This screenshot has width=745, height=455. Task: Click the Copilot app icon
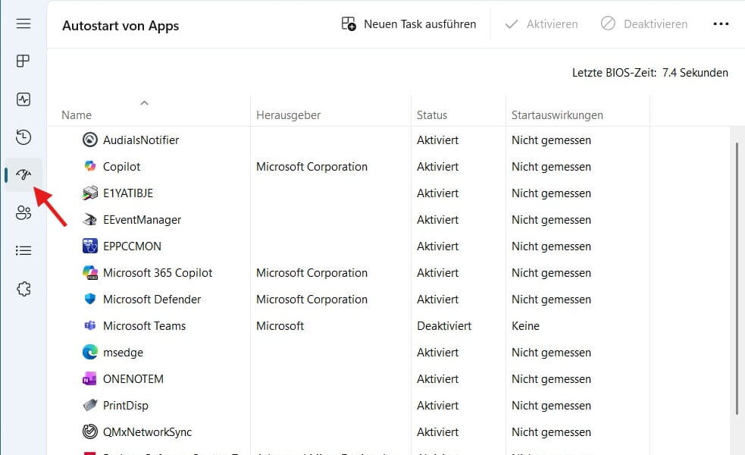pos(89,166)
